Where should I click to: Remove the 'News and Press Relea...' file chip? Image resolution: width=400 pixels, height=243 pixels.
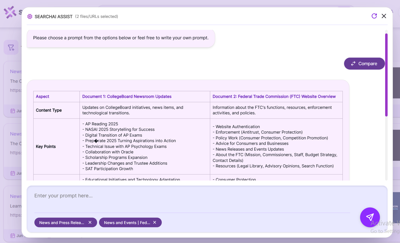90,222
